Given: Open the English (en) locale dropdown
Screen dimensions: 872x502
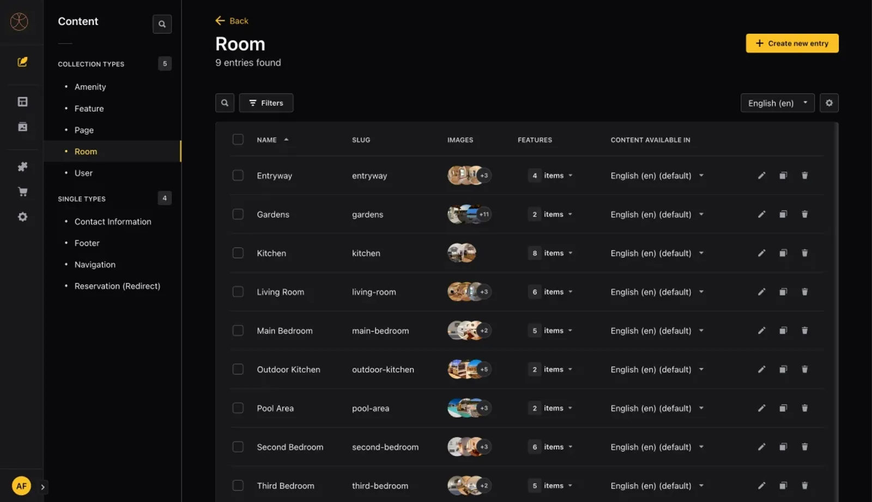Looking at the screenshot, I should (777, 103).
